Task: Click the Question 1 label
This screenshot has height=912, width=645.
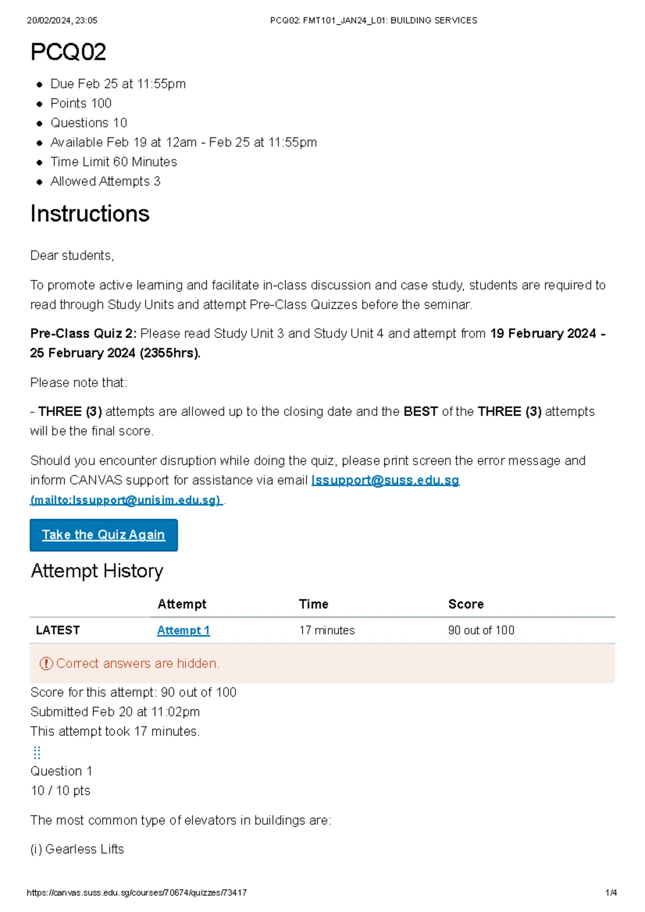Action: [x=61, y=771]
